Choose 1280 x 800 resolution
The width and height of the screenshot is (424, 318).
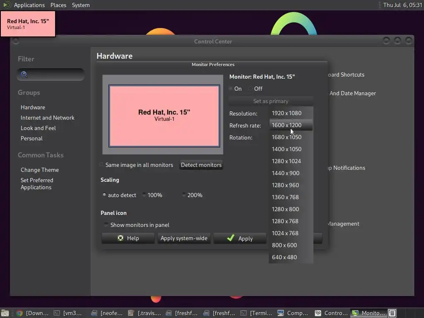point(291,209)
